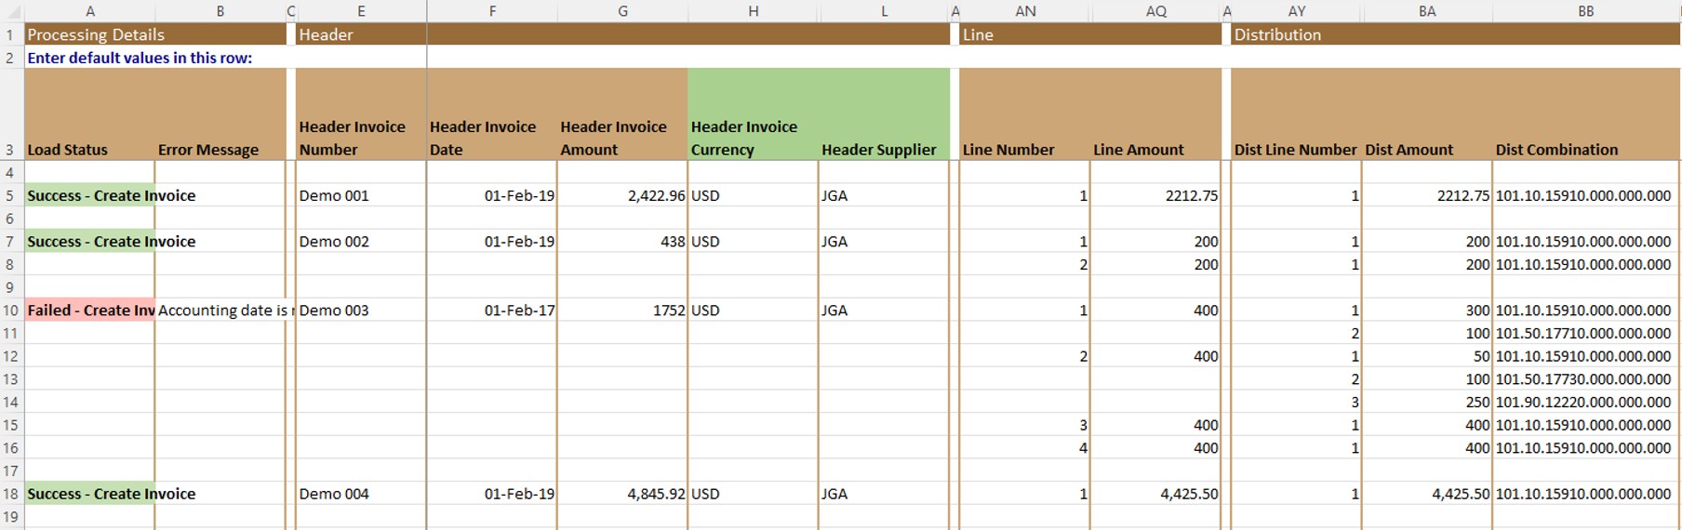Click line number '4' in row 16
The image size is (1682, 530).
[1025, 447]
